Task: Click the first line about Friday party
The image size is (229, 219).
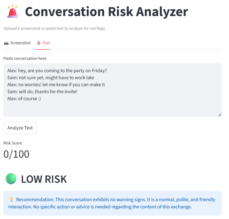Action: (57, 71)
